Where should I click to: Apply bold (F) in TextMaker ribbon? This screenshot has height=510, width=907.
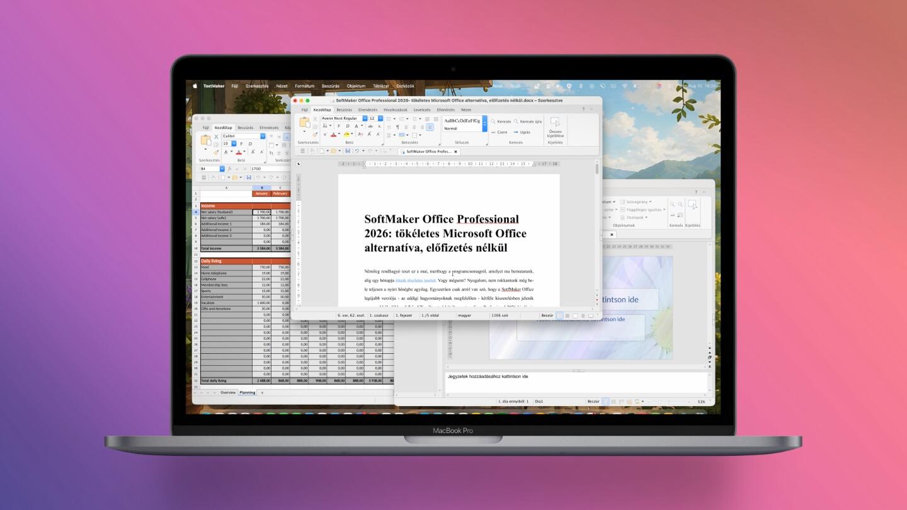(339, 126)
